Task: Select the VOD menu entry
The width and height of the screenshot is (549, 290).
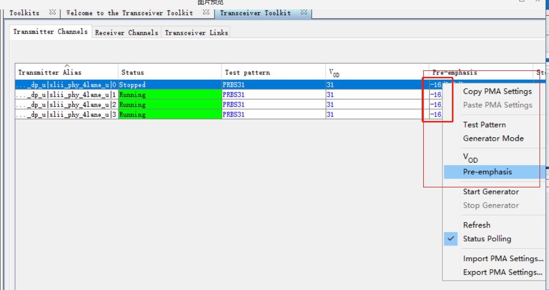Action: pos(469,158)
